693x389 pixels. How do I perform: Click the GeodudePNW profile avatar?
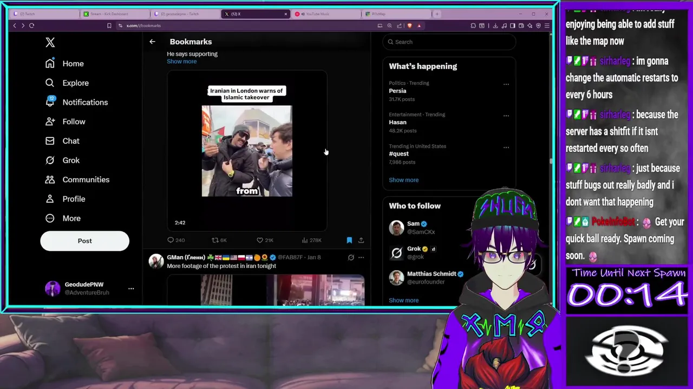click(x=53, y=289)
